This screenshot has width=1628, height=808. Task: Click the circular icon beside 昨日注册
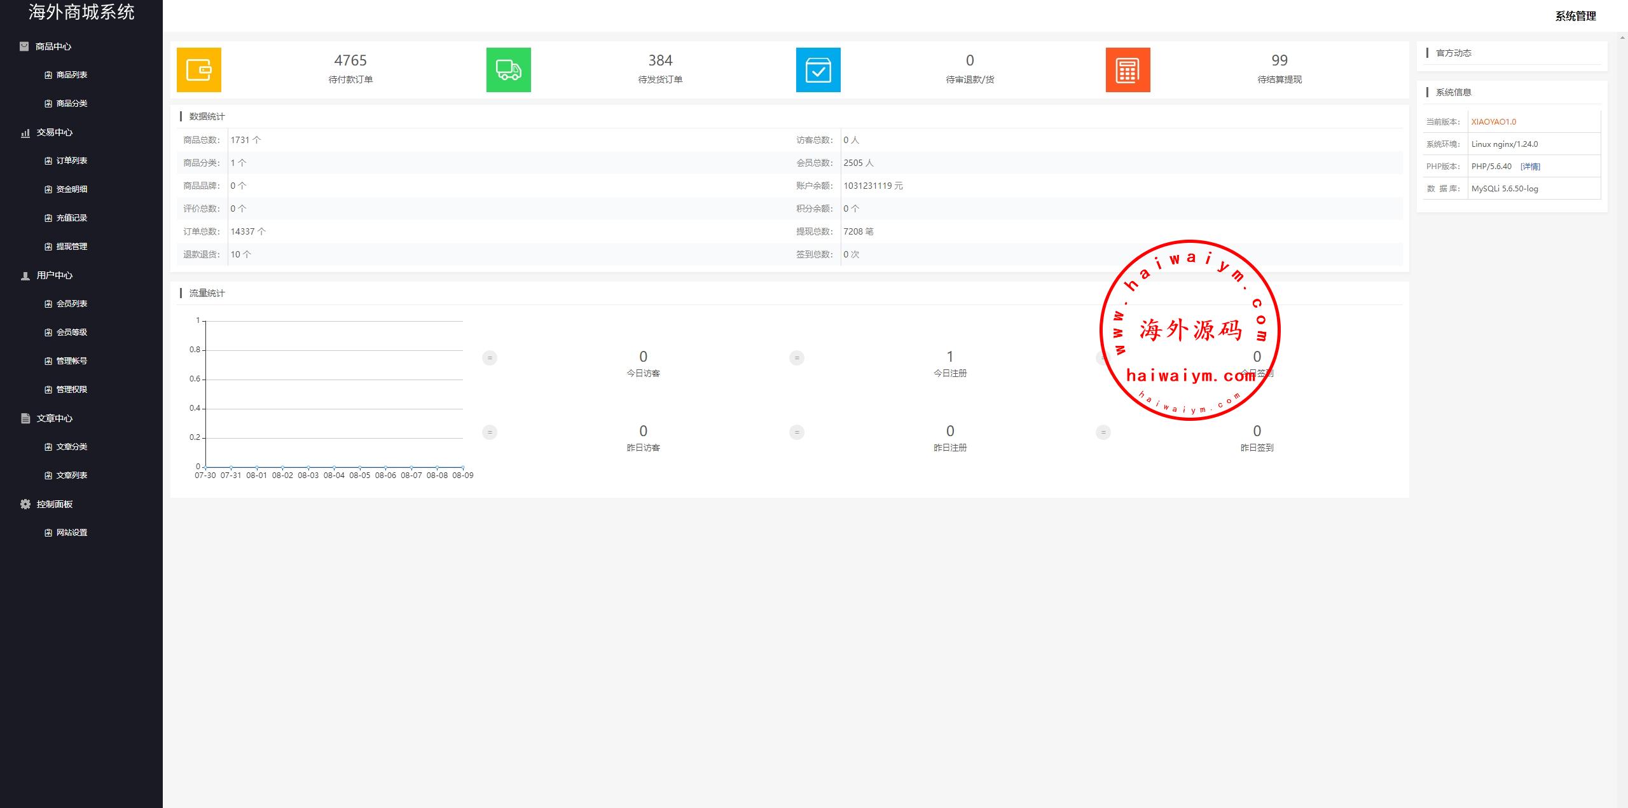pos(796,432)
